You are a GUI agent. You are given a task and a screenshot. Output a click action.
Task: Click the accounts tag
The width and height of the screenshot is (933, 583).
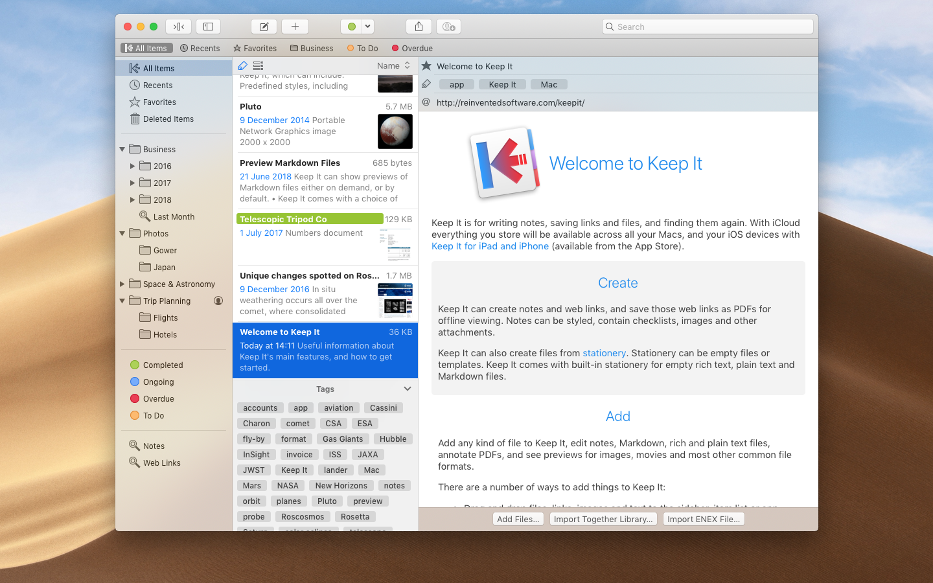(x=260, y=407)
